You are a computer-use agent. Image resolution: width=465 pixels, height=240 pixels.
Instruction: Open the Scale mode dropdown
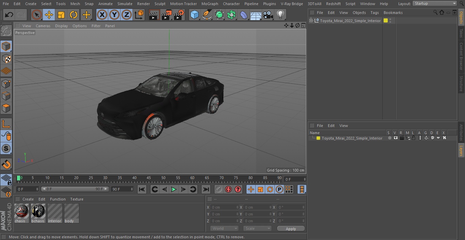pyautogui.click(x=257, y=228)
